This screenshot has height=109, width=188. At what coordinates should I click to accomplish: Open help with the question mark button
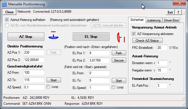178,12
